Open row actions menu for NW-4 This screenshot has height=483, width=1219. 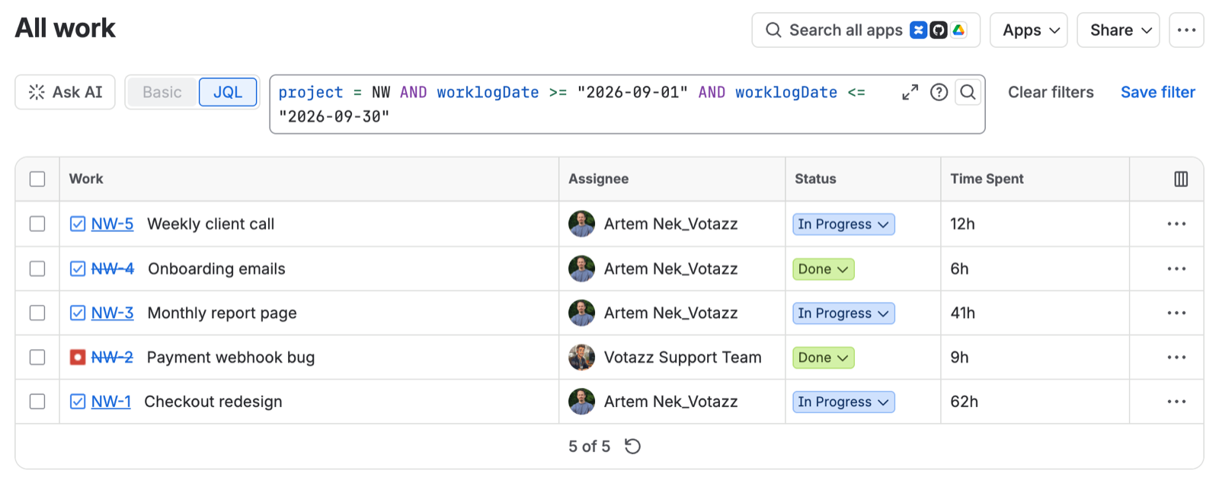[x=1176, y=269]
